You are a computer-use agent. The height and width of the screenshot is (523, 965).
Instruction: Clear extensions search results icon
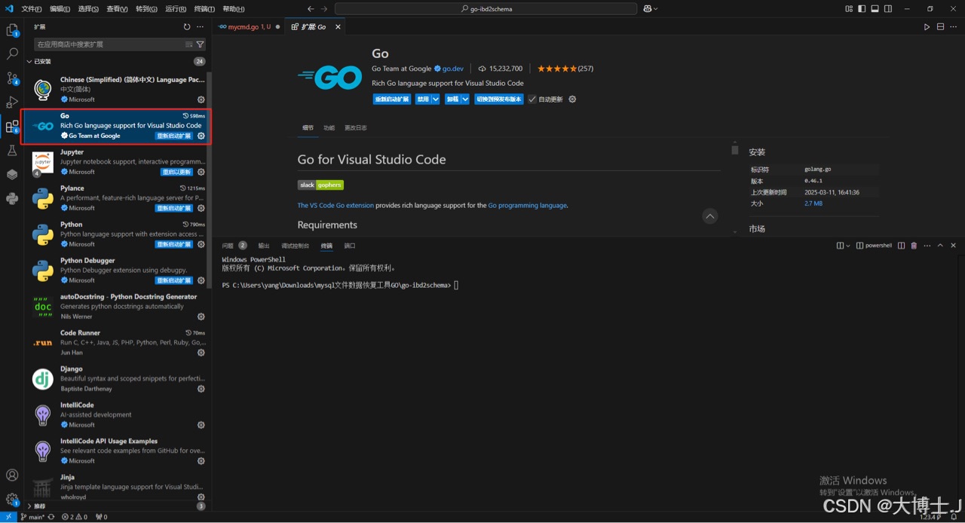click(189, 44)
